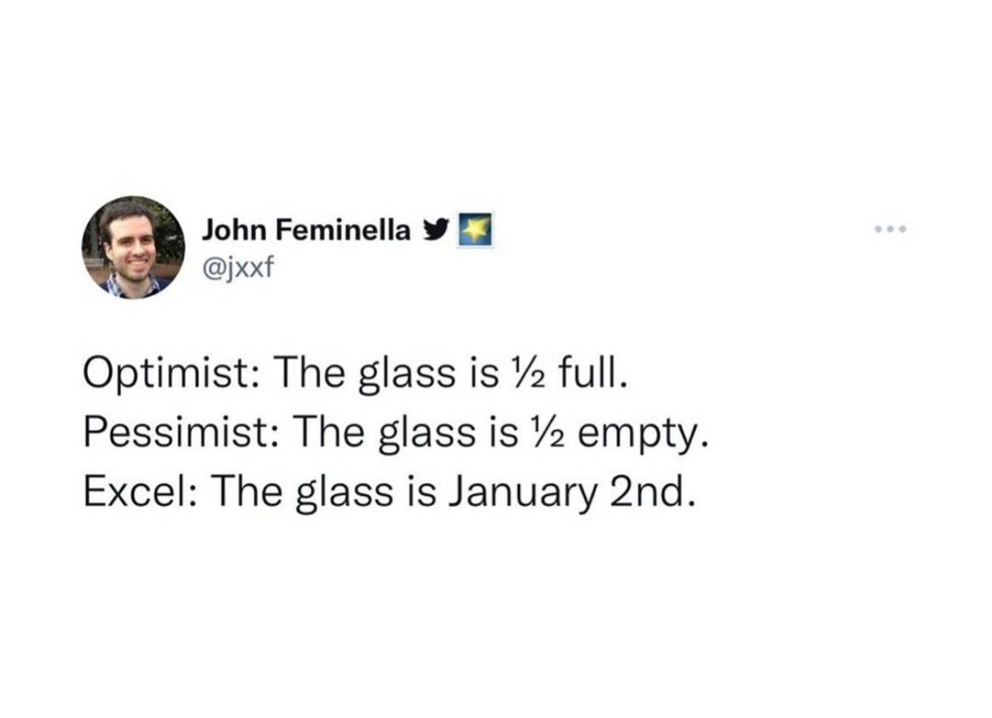Open the John Feminella display name link

click(306, 230)
